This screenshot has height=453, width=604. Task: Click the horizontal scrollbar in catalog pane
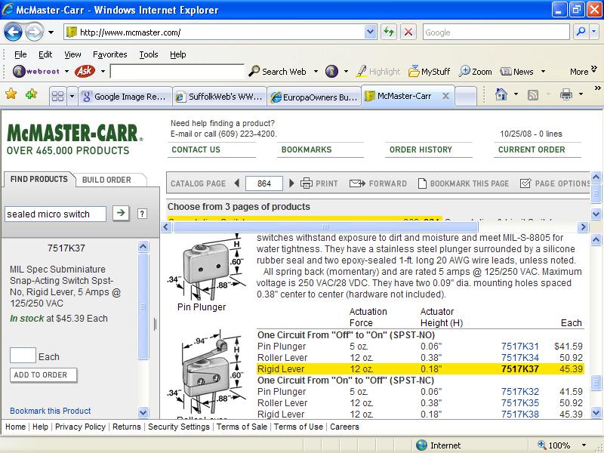click(325, 226)
